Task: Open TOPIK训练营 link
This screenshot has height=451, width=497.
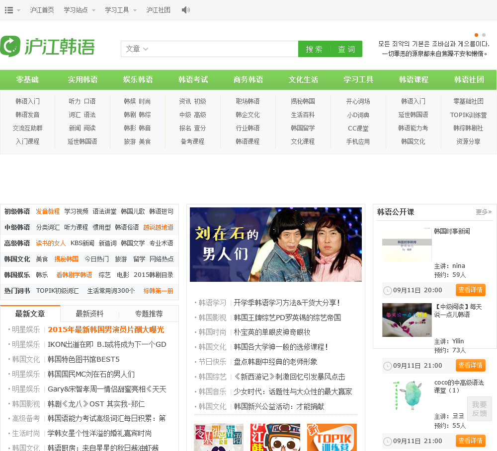Action: [469, 115]
